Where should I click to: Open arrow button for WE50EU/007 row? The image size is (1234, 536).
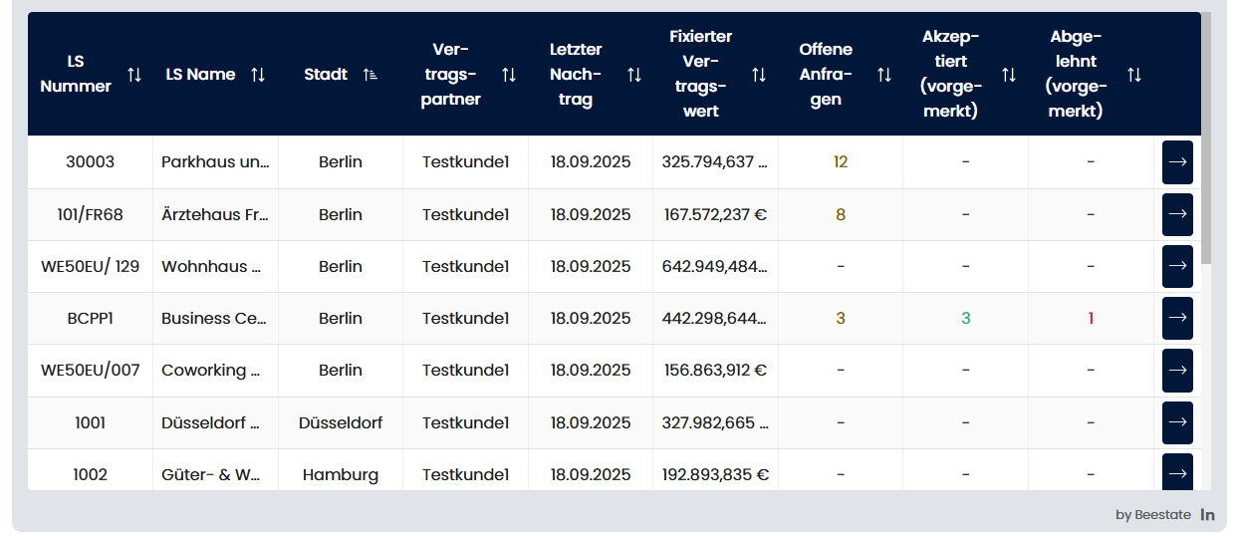point(1177,370)
